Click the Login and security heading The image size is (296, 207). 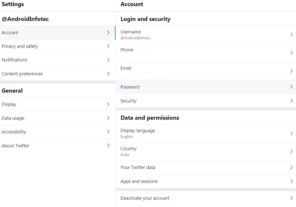tap(145, 19)
